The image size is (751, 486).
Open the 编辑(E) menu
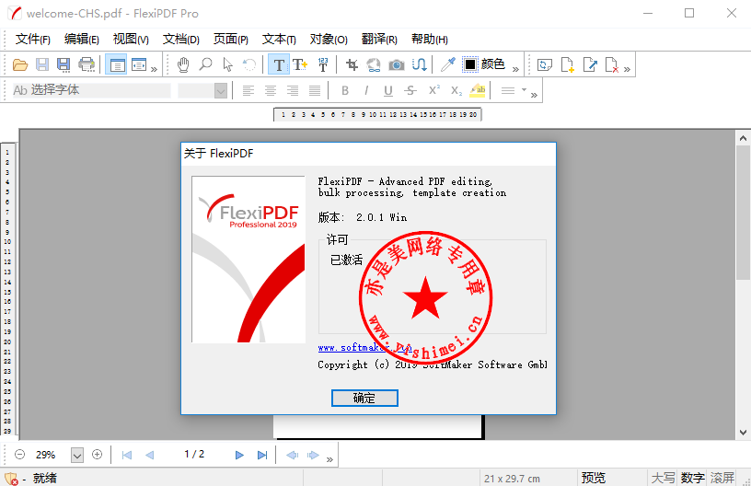[x=81, y=40]
